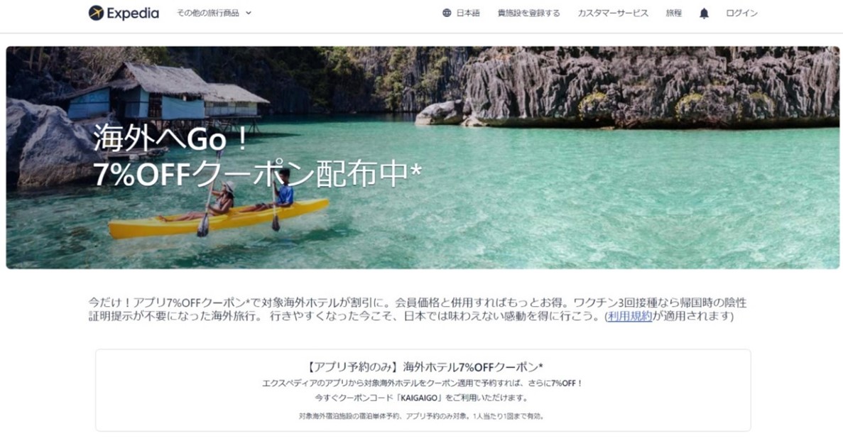Click the 今だけ promotional description paragraph
The width and height of the screenshot is (843, 446).
417,309
